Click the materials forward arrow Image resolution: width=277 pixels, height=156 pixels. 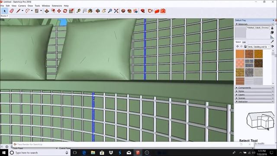click(x=242, y=46)
